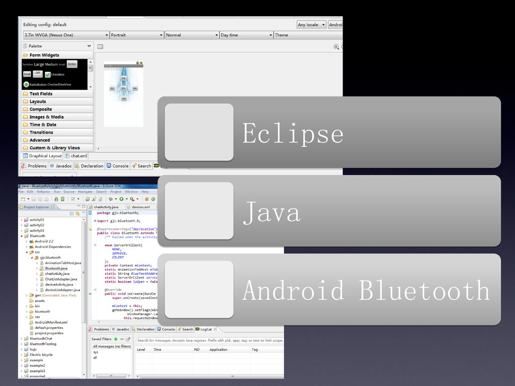Open the Palette options dropdown arrow
The height and width of the screenshot is (386, 515).
(x=89, y=46)
